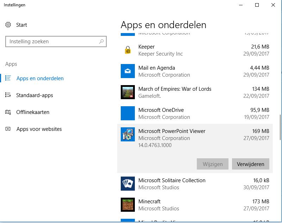Click the Microsoft Solitaire Collection cards icon
This screenshot has width=282, height=223.
(x=127, y=184)
